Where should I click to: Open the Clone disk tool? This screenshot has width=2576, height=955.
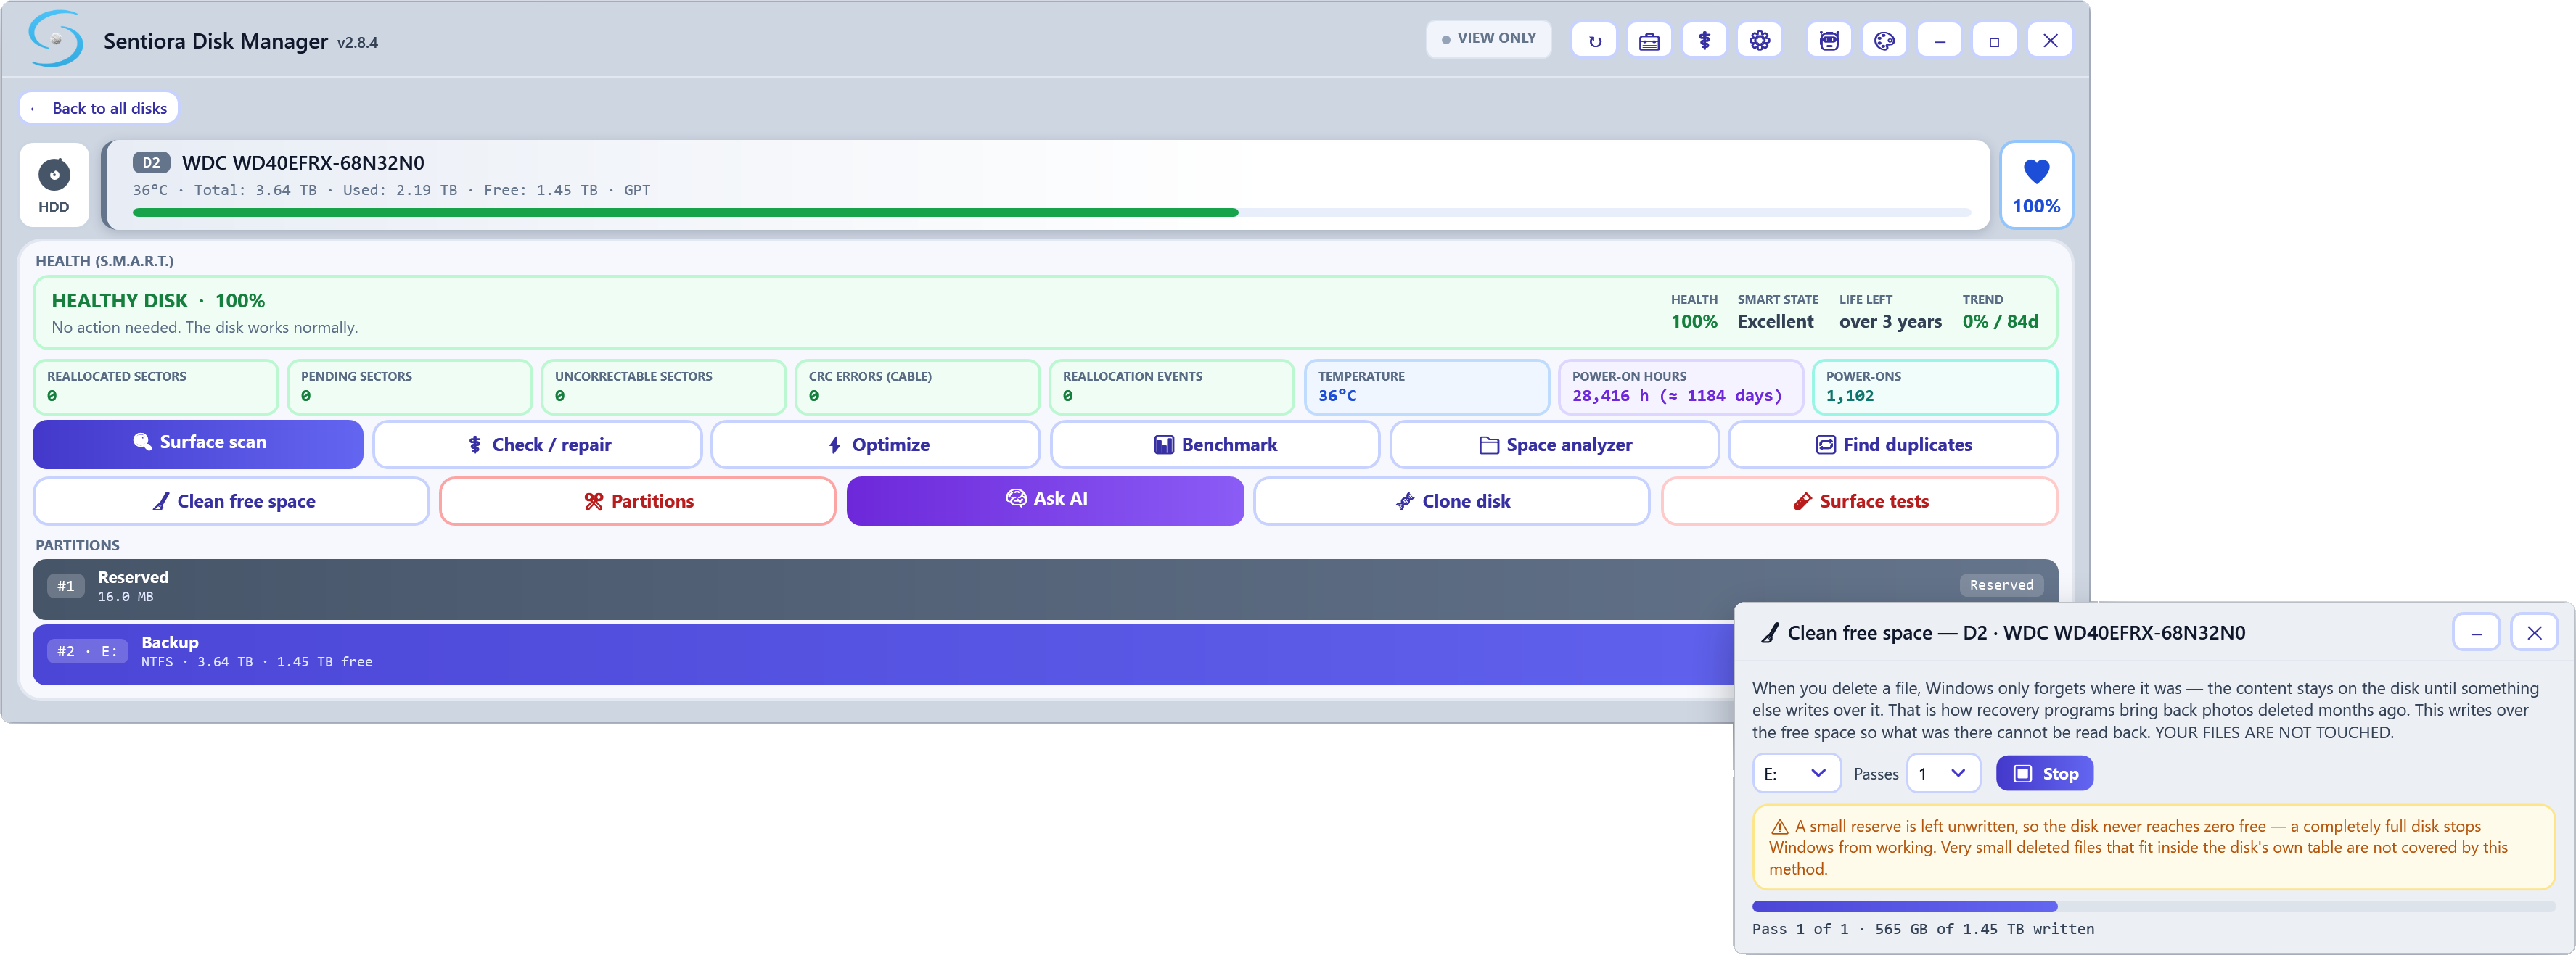pyautogui.click(x=1452, y=502)
